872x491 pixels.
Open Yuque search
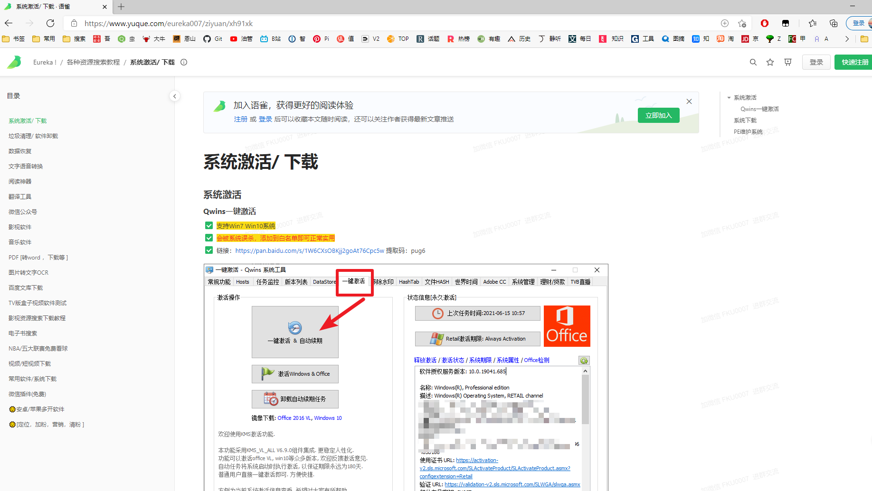click(x=753, y=62)
